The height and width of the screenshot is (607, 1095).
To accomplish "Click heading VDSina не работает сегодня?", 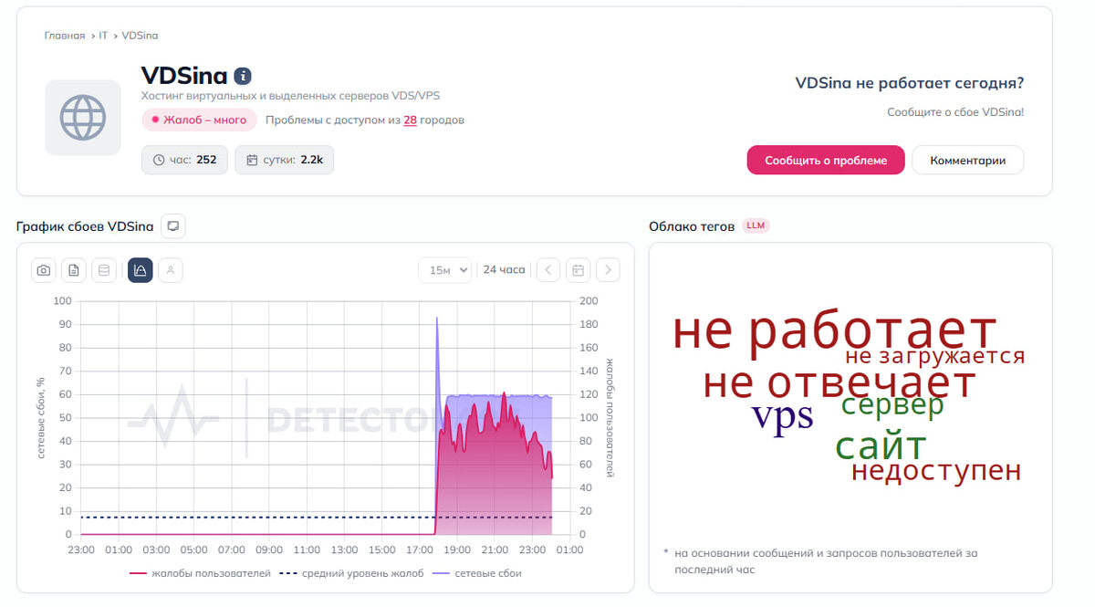I will 910,83.
